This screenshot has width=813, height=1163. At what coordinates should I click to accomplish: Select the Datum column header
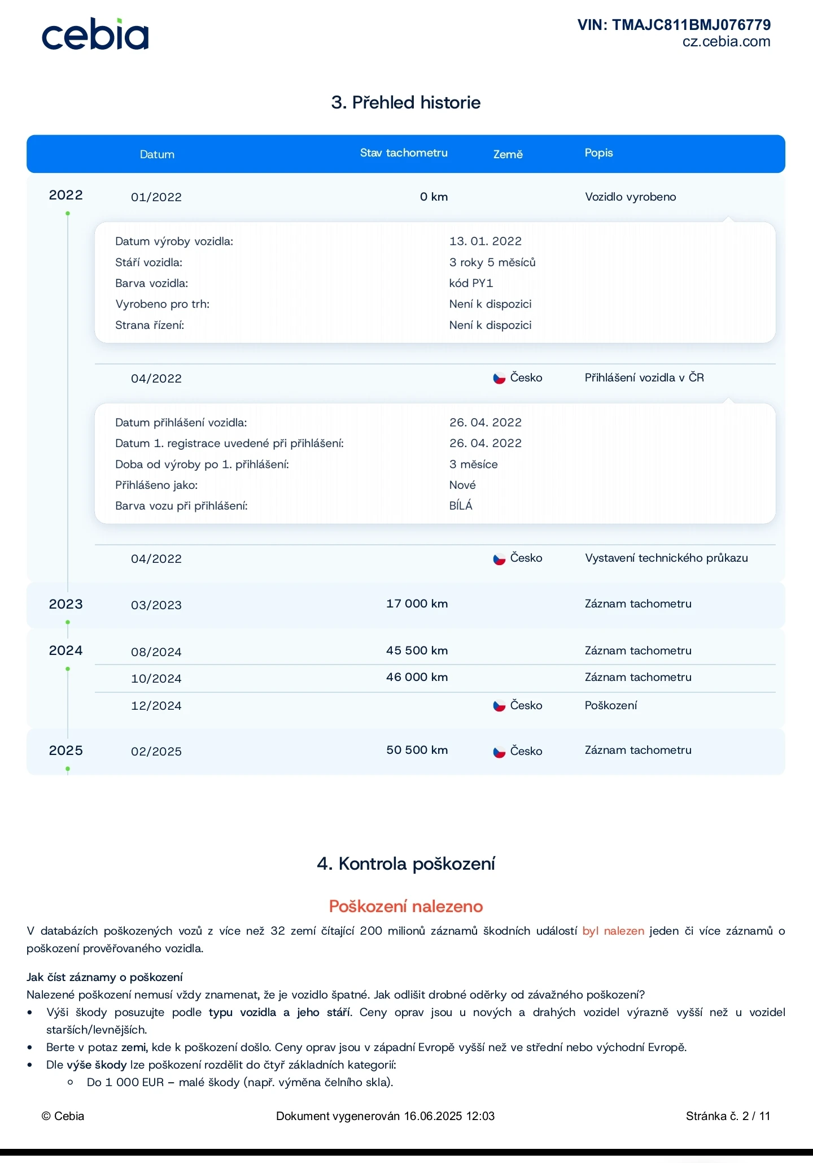[157, 154]
